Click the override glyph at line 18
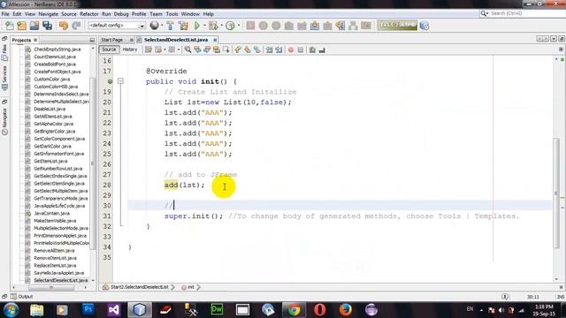 click(x=110, y=81)
